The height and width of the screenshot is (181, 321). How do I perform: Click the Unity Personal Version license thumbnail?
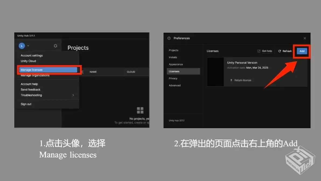[x=215, y=71]
